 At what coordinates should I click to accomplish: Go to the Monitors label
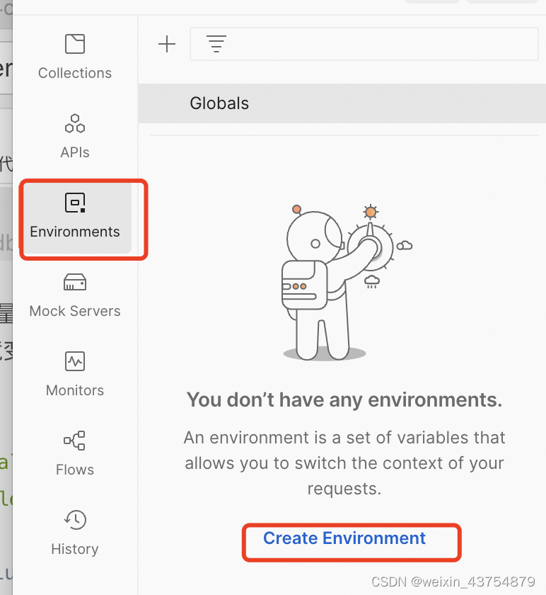click(x=75, y=390)
